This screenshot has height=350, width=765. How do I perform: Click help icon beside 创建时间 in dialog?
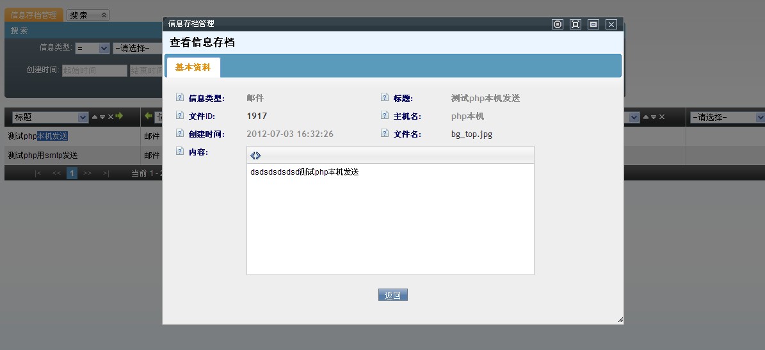(x=179, y=134)
